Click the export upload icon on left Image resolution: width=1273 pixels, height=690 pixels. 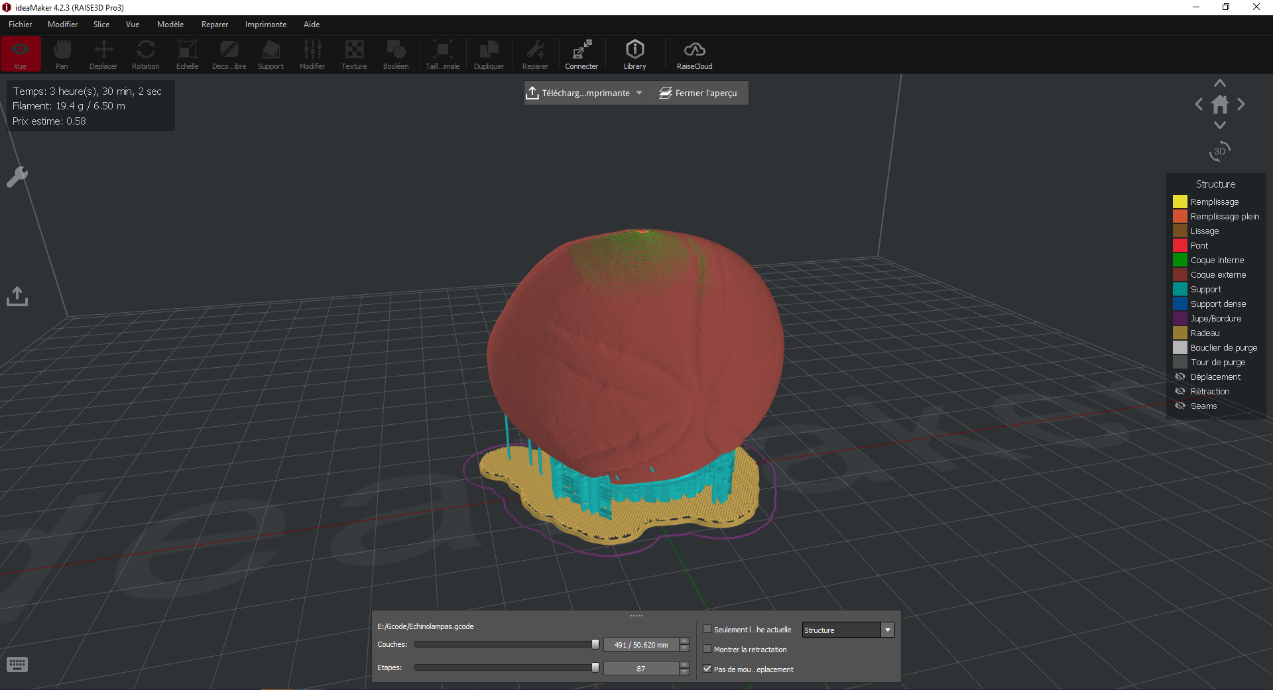pyautogui.click(x=17, y=296)
